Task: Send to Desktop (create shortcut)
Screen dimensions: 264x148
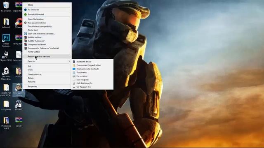Action: coord(92,69)
